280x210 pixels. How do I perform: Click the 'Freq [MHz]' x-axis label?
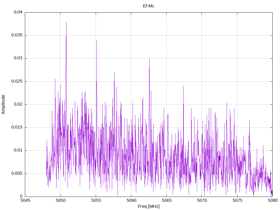point(148,206)
